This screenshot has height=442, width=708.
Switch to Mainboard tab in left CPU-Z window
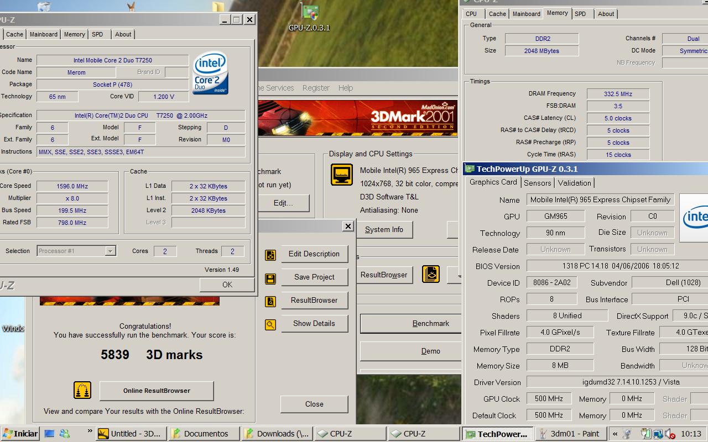pyautogui.click(x=44, y=34)
